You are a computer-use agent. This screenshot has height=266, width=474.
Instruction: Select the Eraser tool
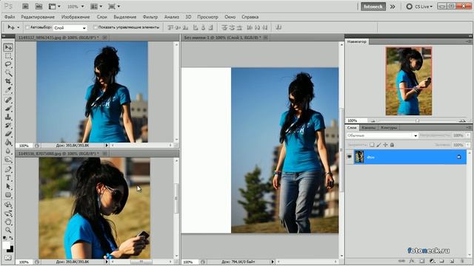(8, 134)
